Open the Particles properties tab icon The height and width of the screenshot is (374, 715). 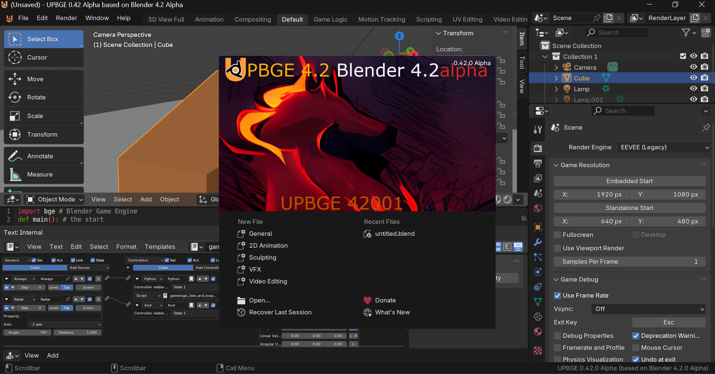[538, 257]
